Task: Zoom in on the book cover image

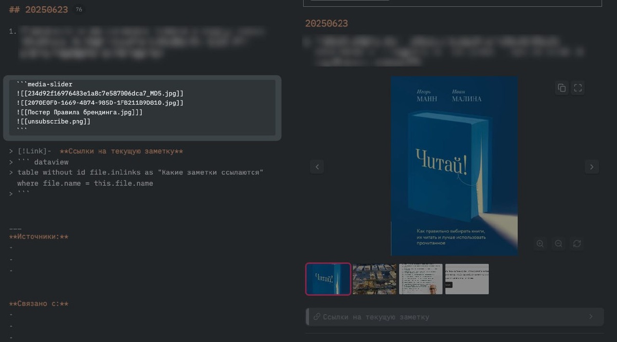Action: [x=540, y=244]
